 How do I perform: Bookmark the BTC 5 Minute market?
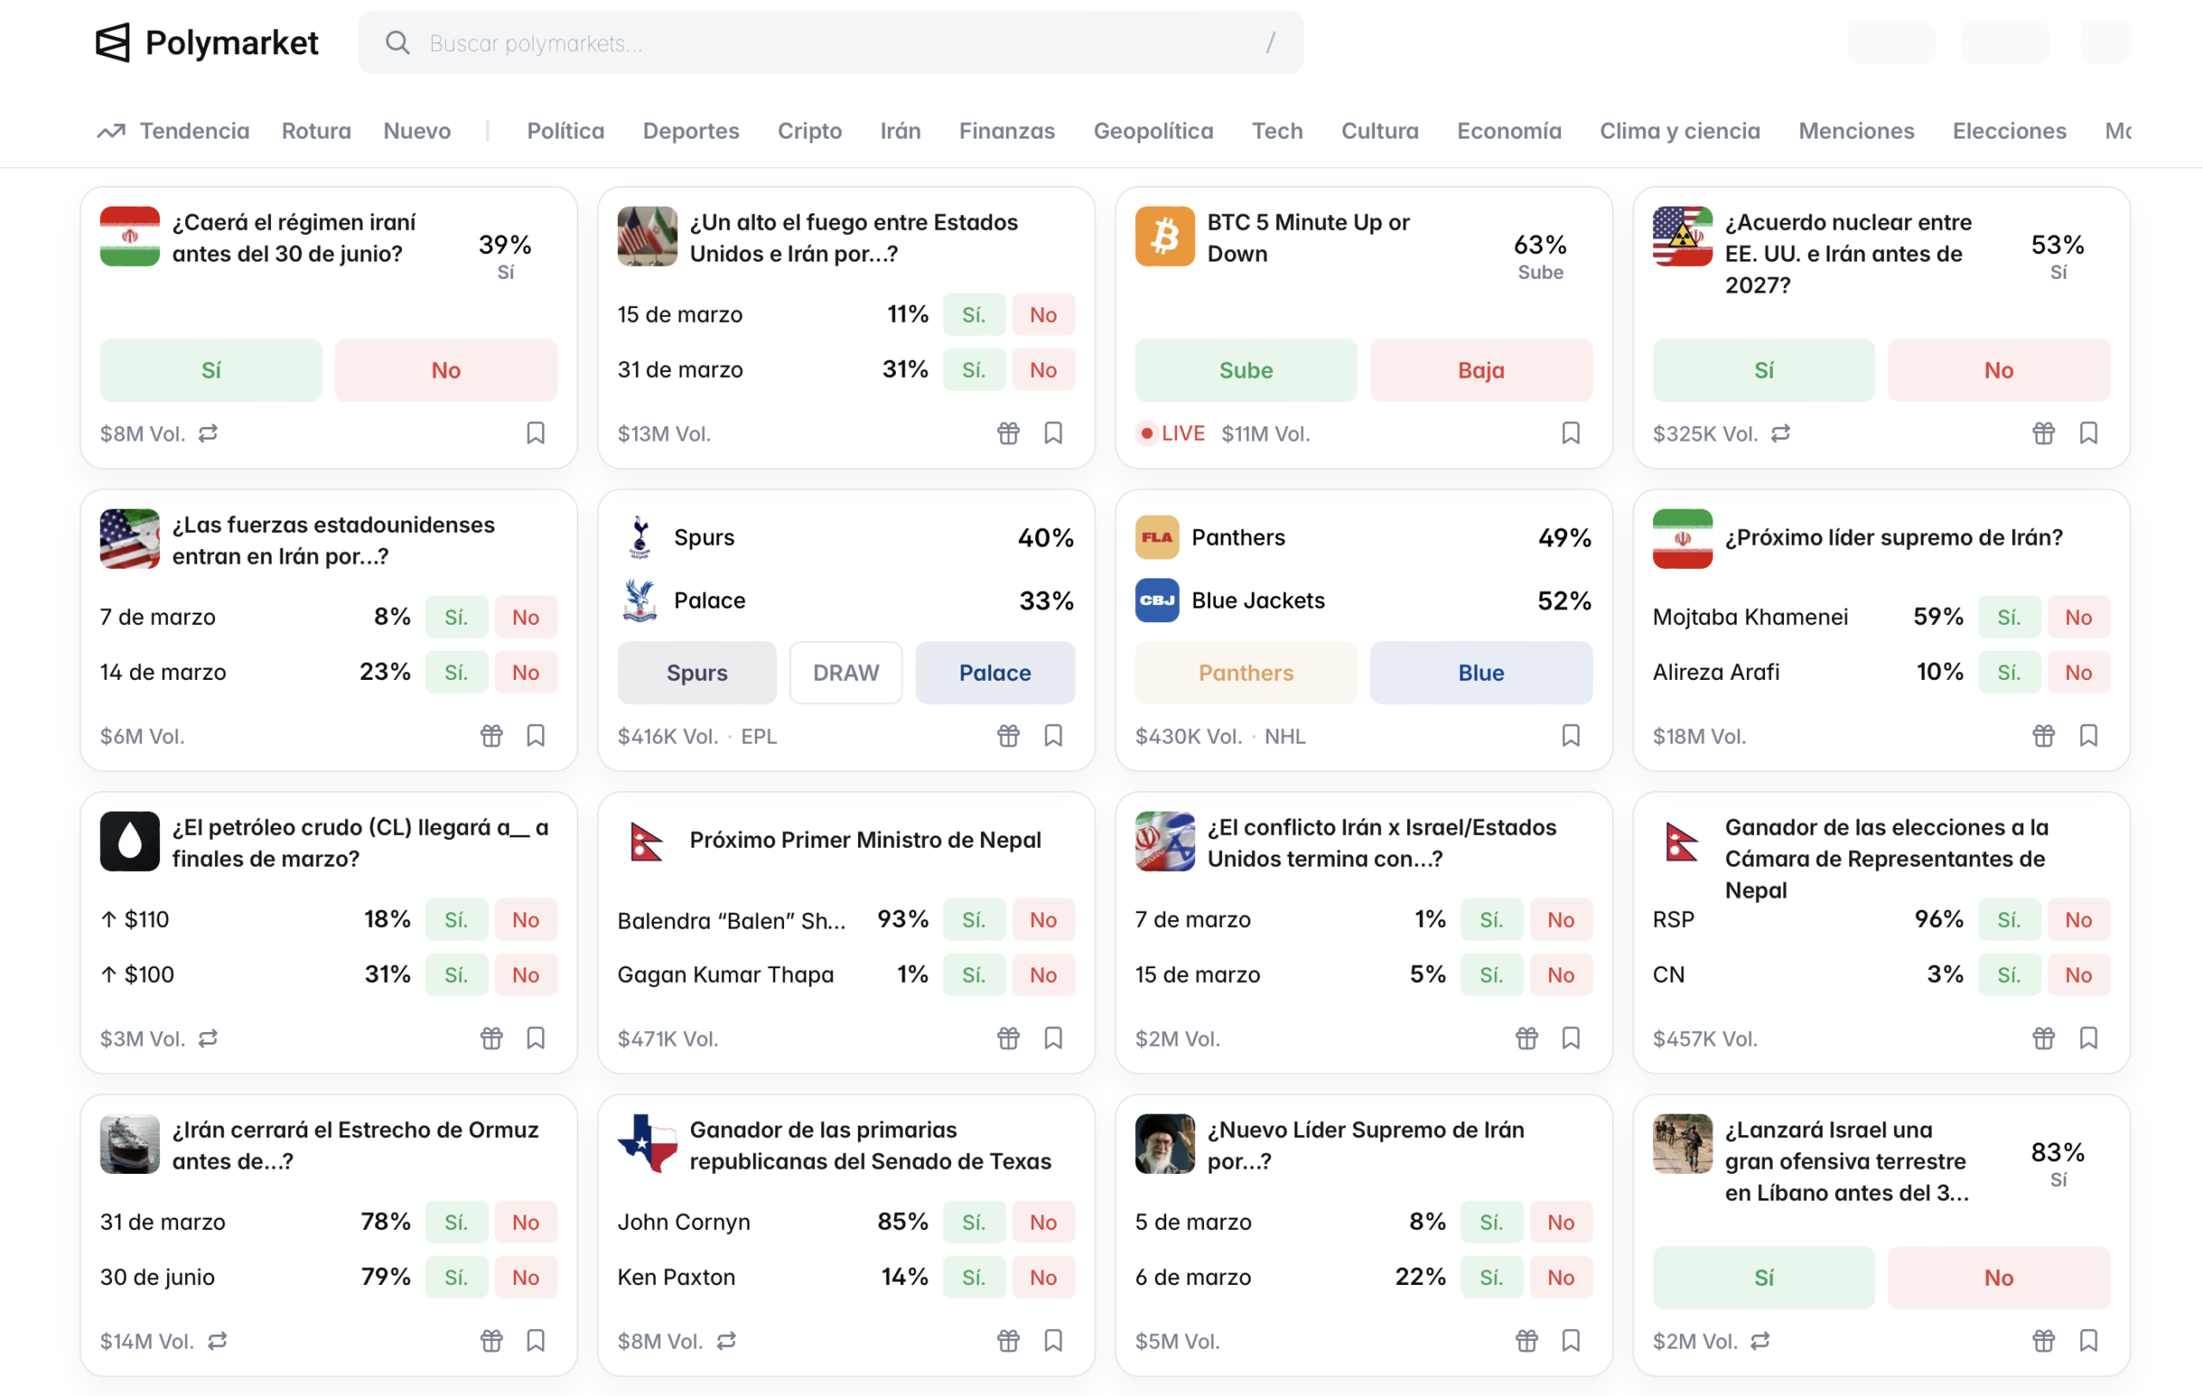pyautogui.click(x=1570, y=433)
